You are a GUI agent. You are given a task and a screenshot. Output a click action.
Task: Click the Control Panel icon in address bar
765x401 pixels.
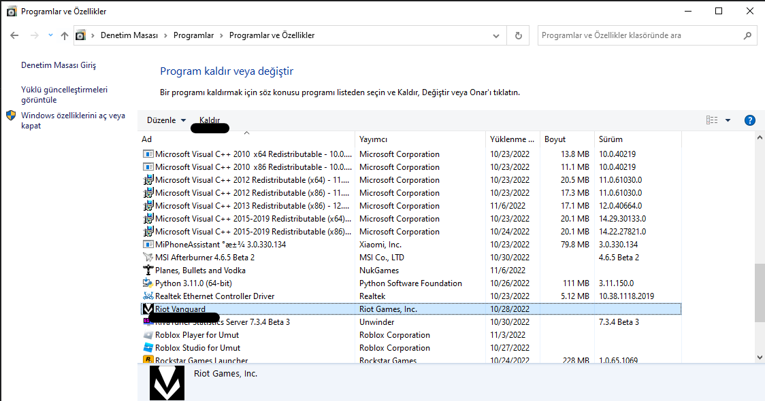click(x=81, y=35)
